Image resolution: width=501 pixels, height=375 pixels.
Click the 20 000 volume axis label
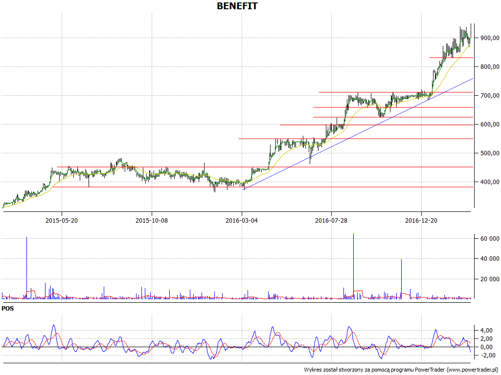(x=489, y=279)
